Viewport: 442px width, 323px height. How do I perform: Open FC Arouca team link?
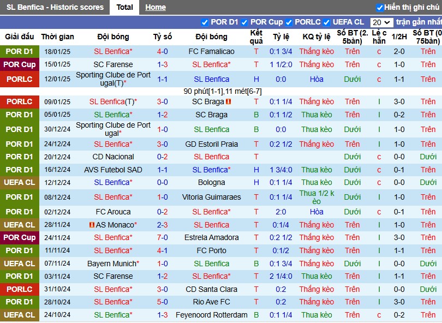click(113, 212)
